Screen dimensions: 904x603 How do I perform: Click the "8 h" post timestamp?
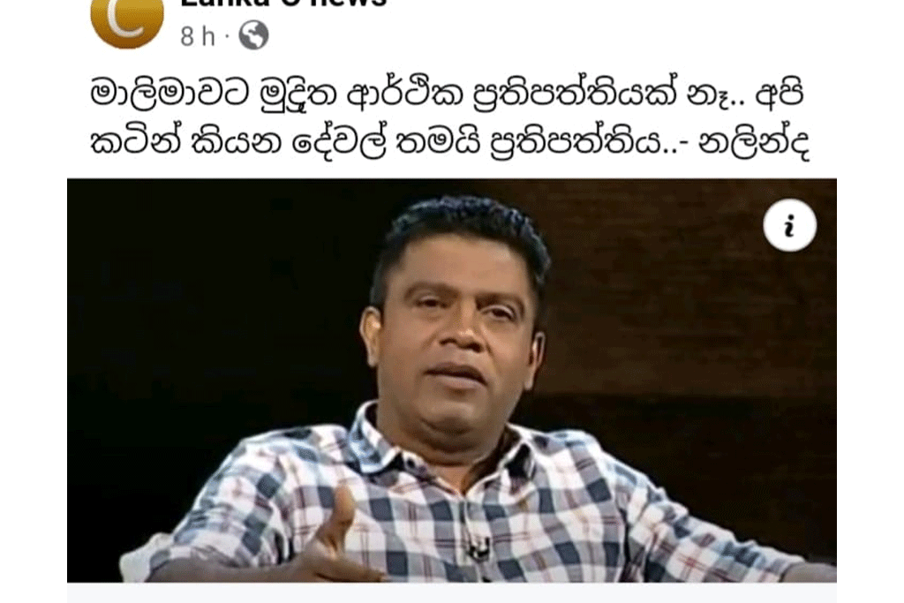(198, 36)
